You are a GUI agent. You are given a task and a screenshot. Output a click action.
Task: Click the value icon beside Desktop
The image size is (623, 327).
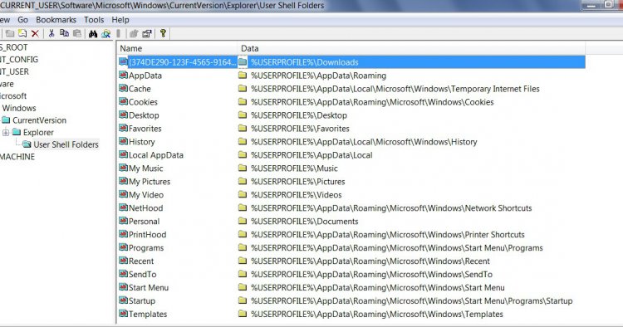tap(123, 115)
